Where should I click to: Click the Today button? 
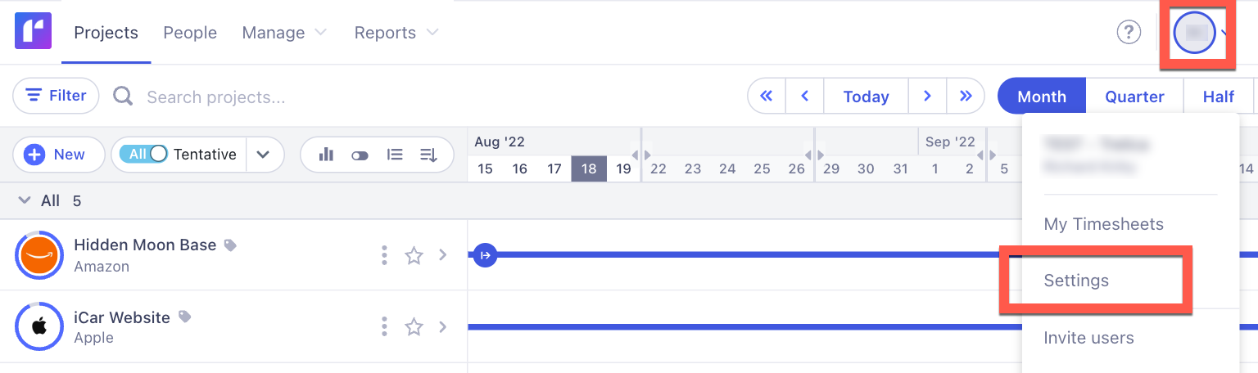866,97
